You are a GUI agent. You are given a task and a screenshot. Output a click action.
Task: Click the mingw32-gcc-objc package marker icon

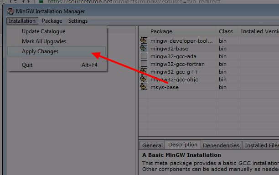pos(144,79)
